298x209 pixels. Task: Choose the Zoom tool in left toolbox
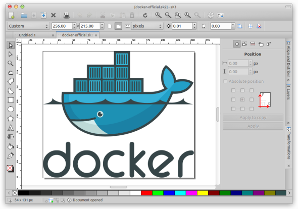click(11, 64)
